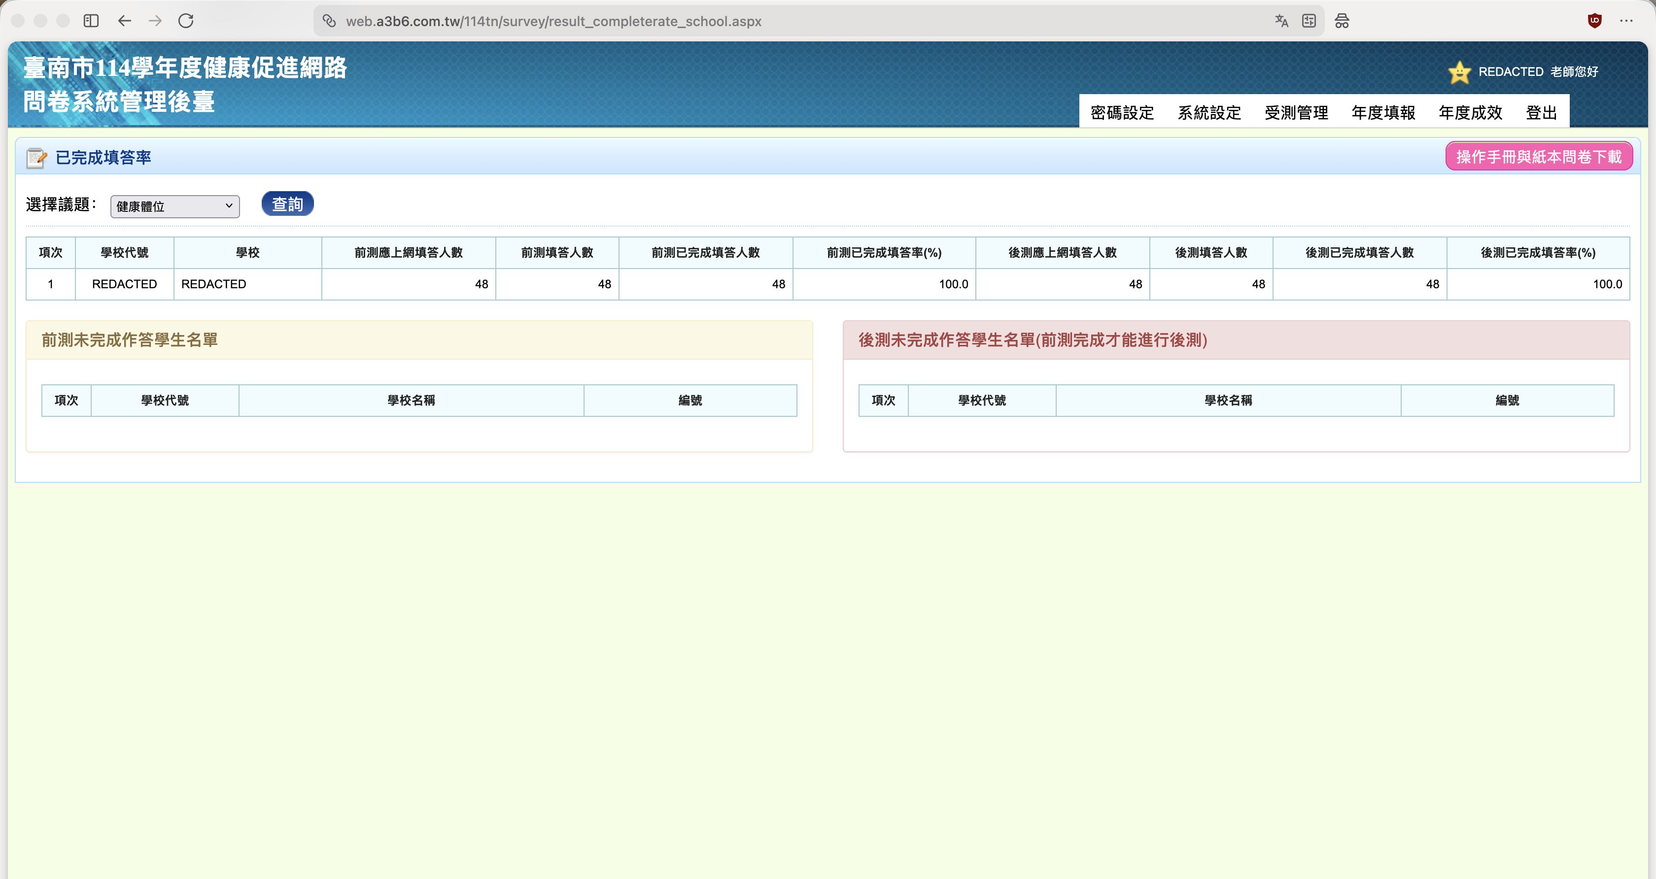Open the translate page icon
Viewport: 1656px width, 879px height.
pos(1282,21)
